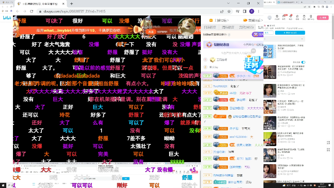Open the hamster streamer avatar

pyautogui.click(x=187, y=27)
